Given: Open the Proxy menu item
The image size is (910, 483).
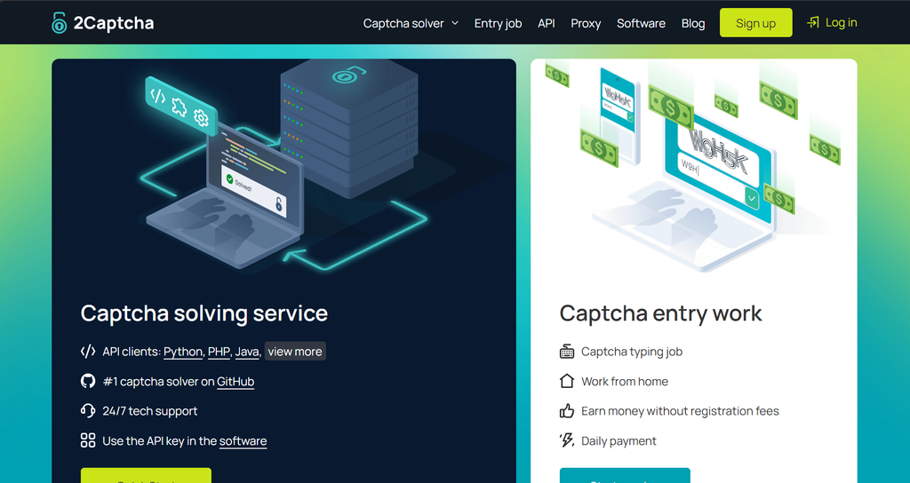Looking at the screenshot, I should tap(586, 23).
